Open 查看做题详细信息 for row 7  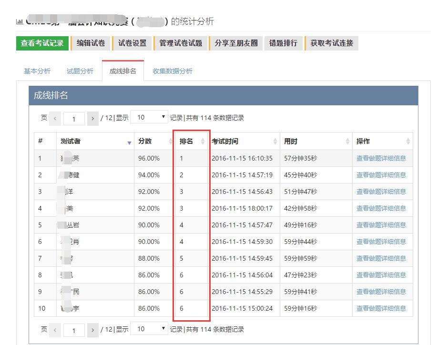(381, 258)
